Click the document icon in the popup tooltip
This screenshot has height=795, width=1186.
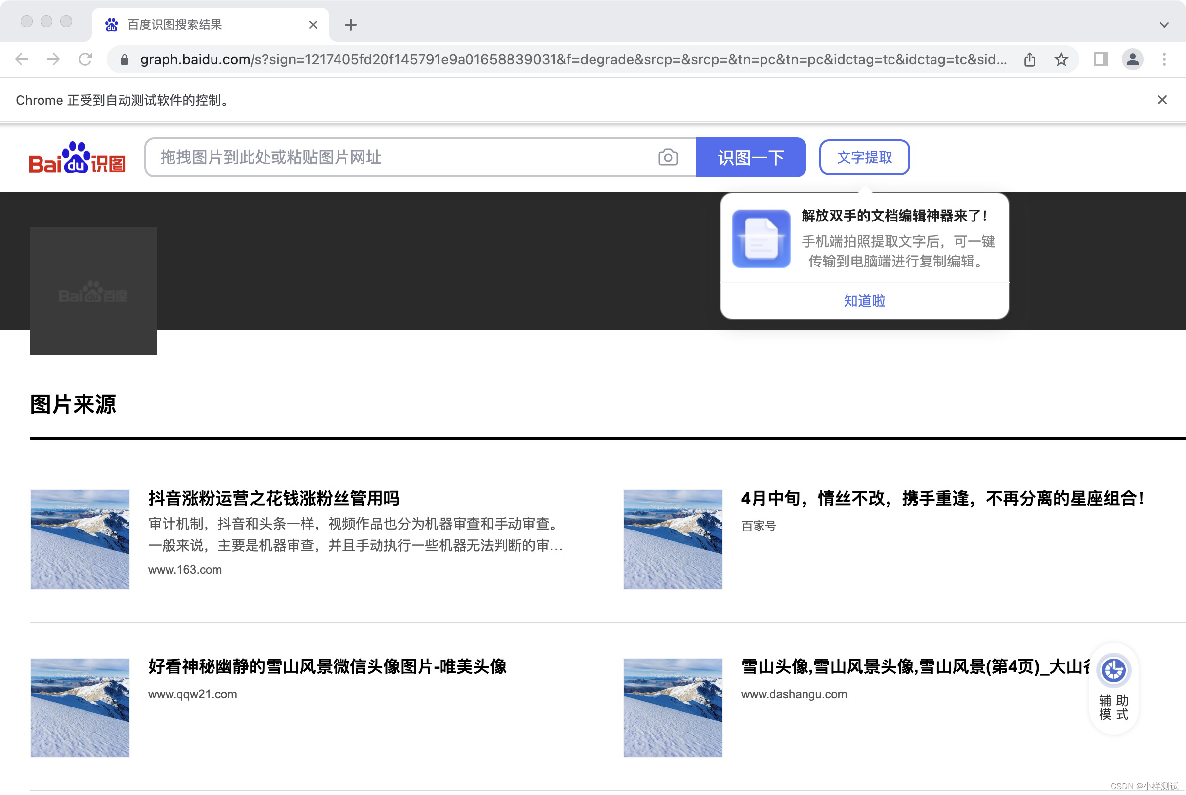click(x=761, y=239)
